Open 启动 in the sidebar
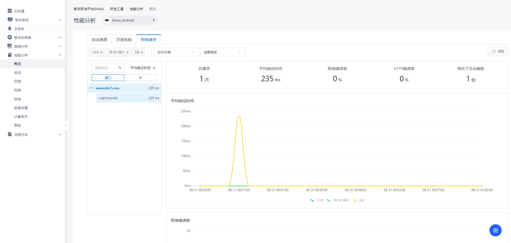 tap(32, 72)
